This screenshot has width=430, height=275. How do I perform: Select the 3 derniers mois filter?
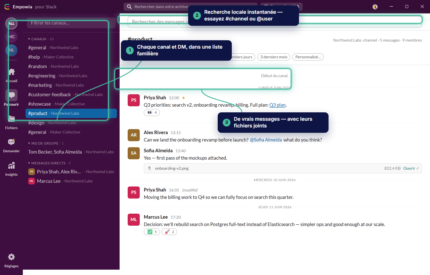click(274, 57)
